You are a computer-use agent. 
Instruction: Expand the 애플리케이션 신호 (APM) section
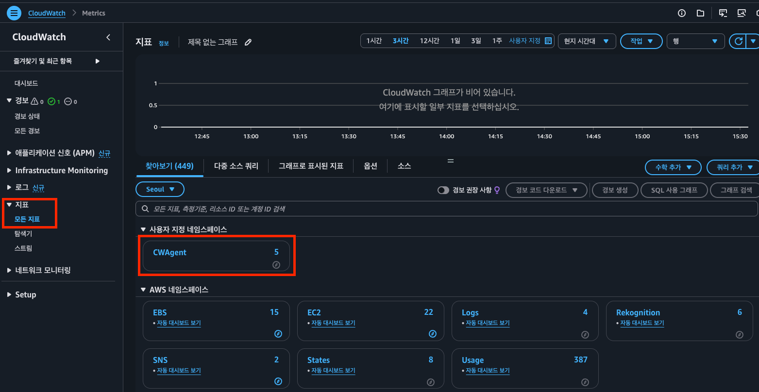[9, 153]
